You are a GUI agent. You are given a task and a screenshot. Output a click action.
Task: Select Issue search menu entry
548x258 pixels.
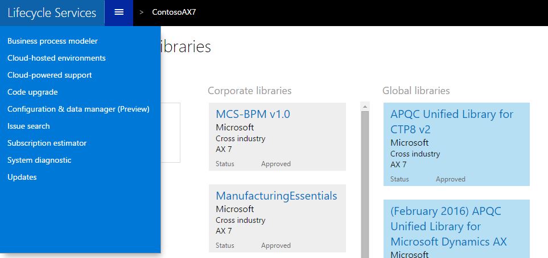coord(28,126)
